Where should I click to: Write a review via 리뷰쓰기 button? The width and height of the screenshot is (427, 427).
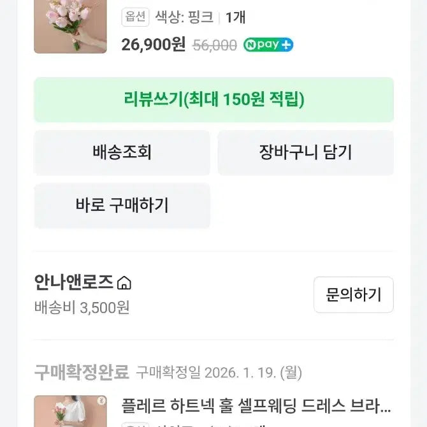tap(213, 99)
